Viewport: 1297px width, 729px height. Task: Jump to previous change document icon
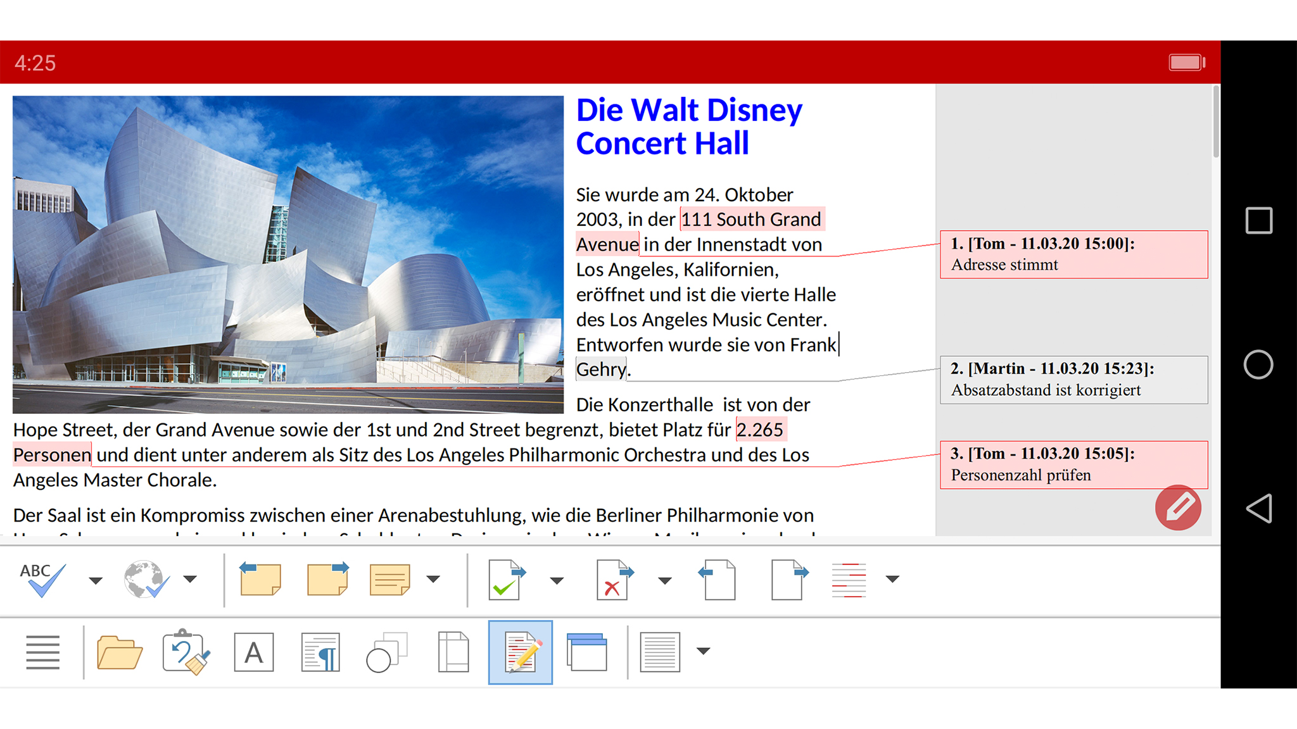pyautogui.click(x=717, y=579)
